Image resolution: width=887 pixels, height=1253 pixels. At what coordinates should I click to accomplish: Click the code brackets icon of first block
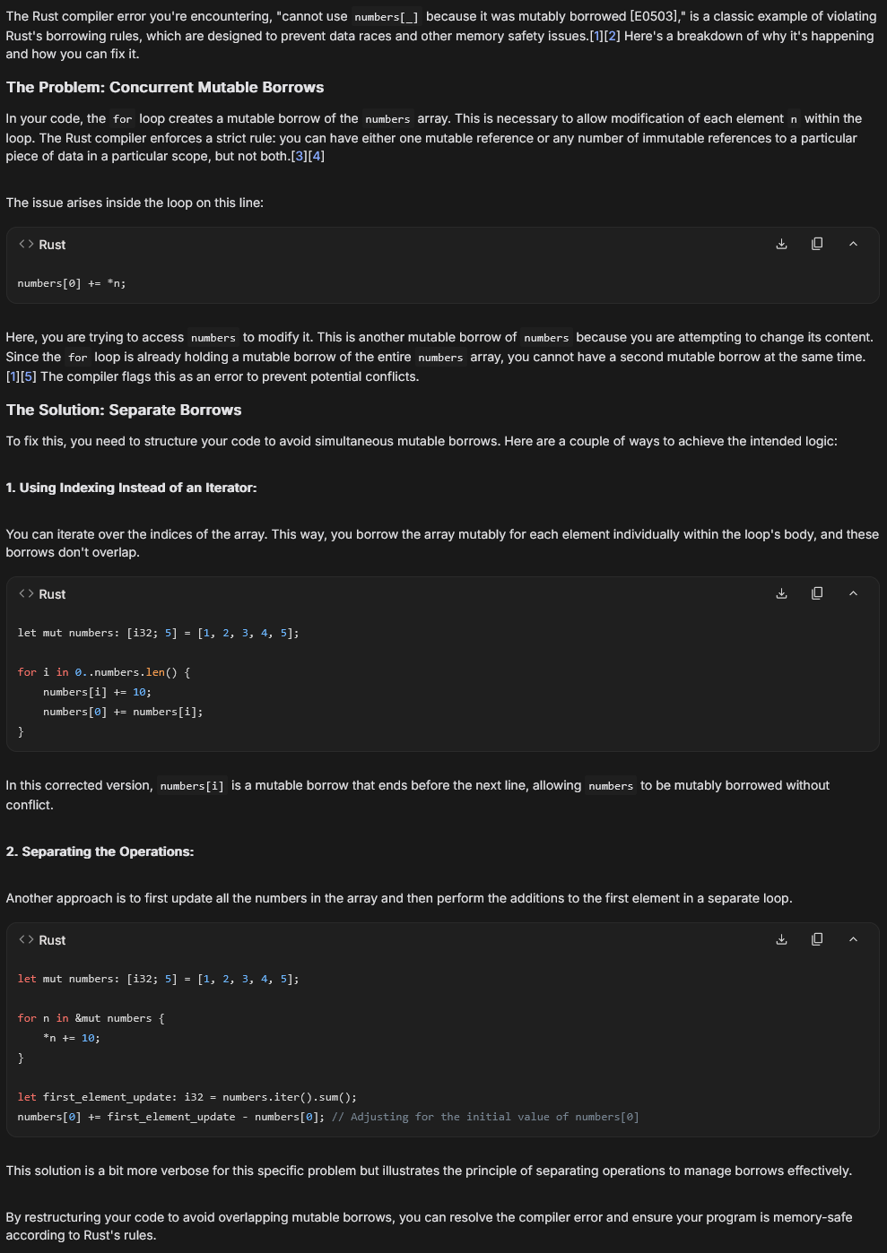coord(26,245)
